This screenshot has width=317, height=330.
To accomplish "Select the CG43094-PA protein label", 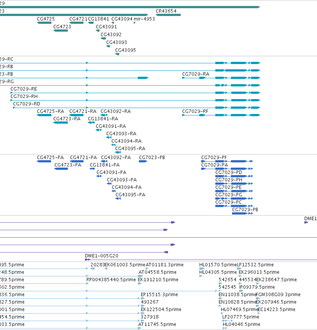I will (x=127, y=187).
